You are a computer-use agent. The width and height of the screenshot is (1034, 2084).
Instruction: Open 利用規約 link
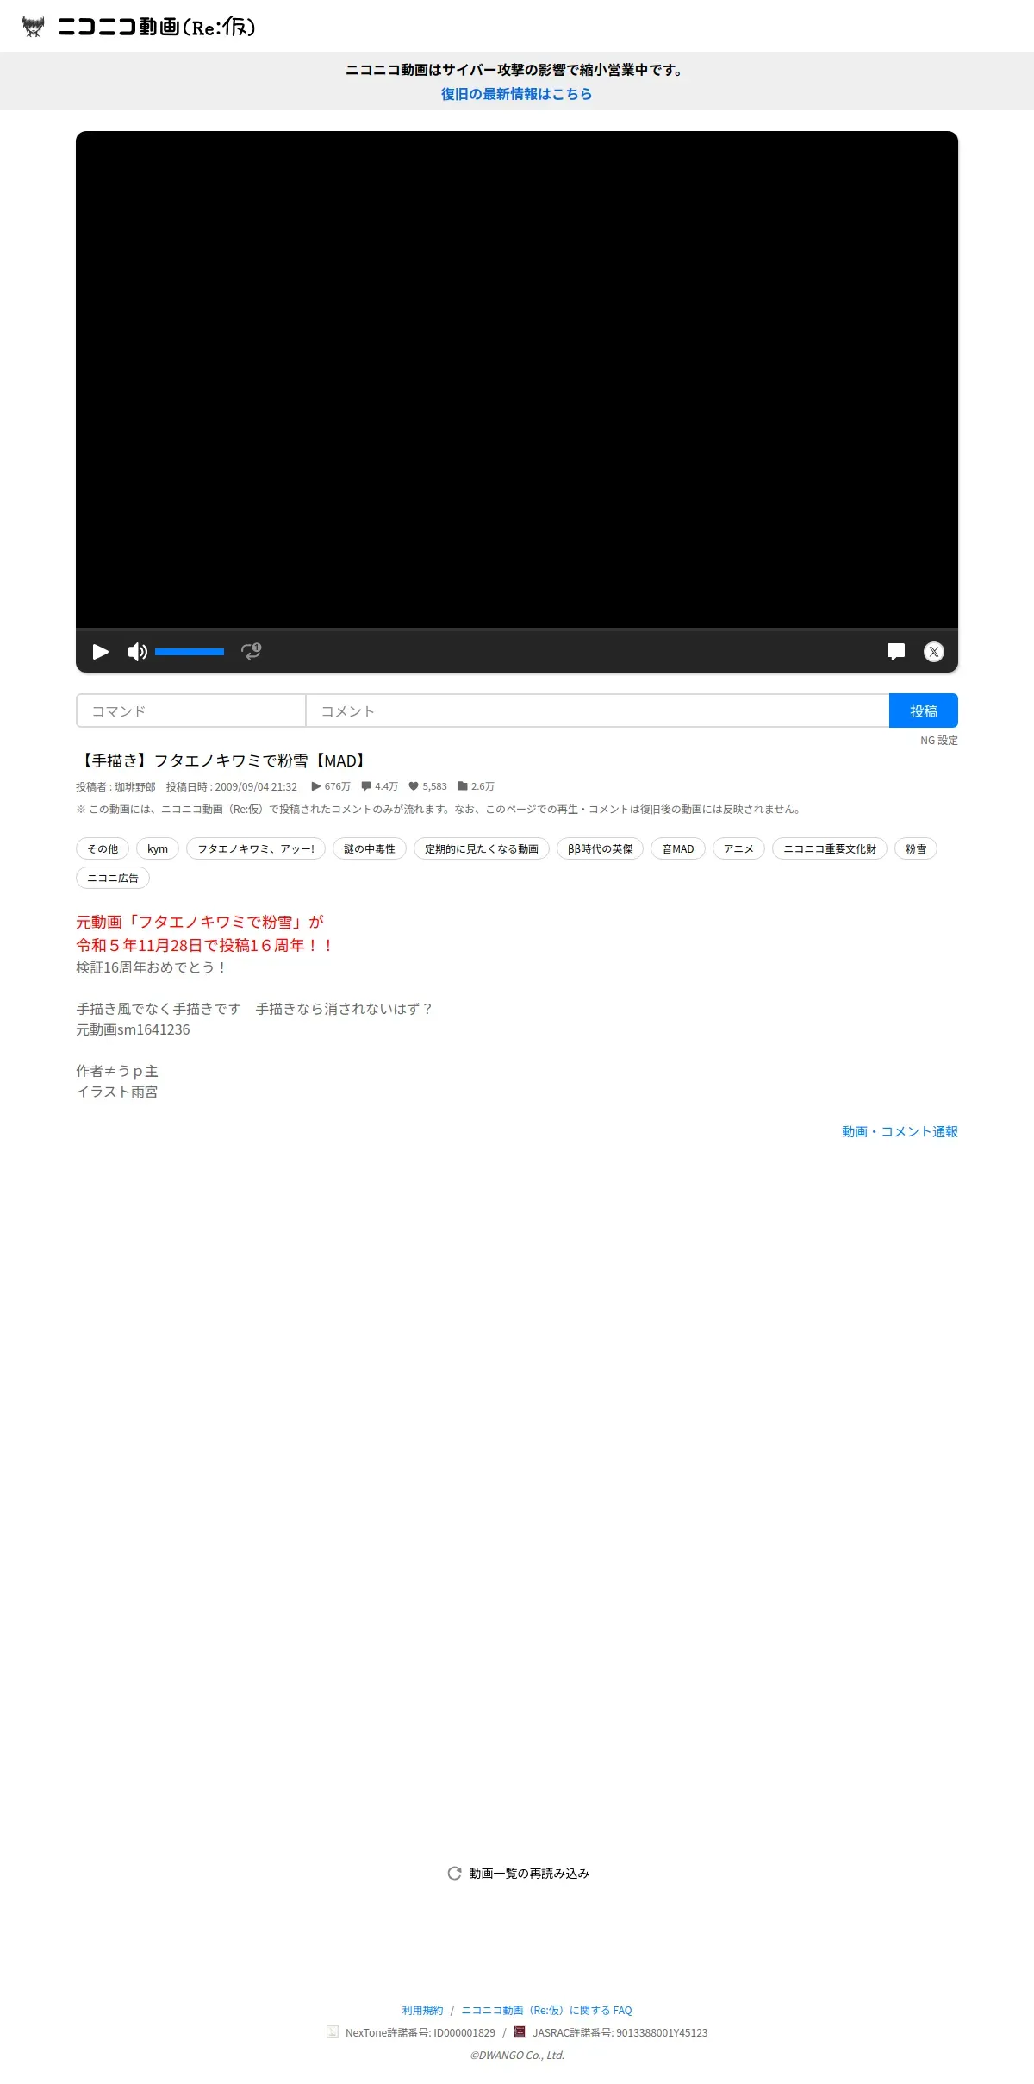point(422,2010)
